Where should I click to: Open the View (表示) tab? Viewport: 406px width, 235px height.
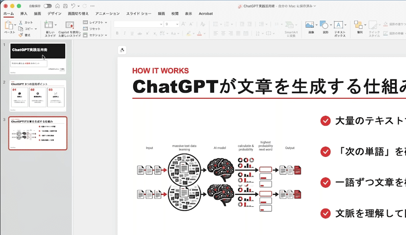[x=188, y=14]
